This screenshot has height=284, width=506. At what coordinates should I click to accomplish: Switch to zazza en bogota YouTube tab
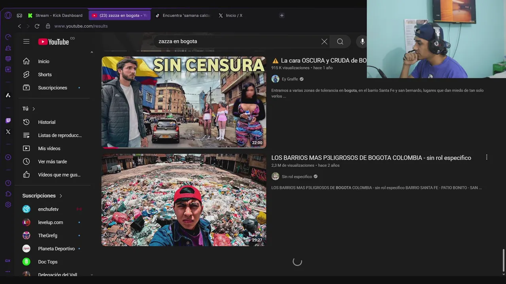119,15
